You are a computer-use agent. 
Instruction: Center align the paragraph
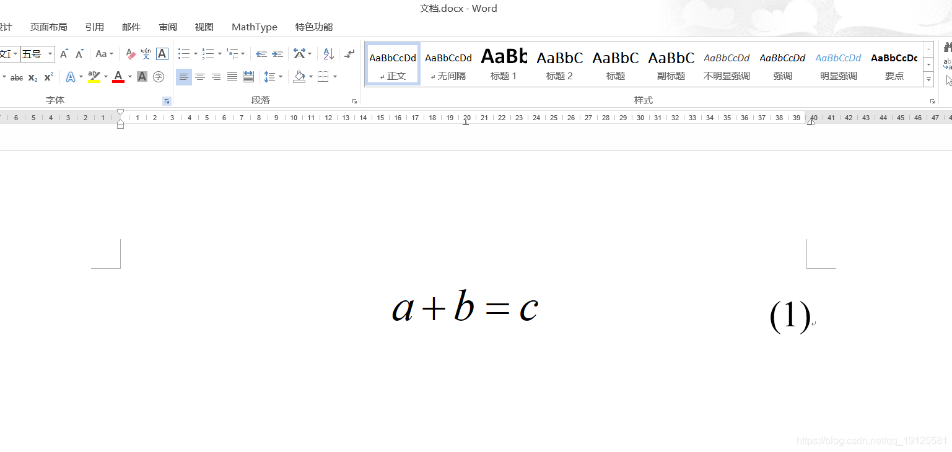(200, 77)
